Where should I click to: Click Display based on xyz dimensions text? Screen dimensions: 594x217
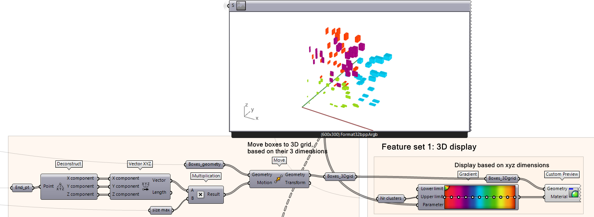(x=502, y=165)
